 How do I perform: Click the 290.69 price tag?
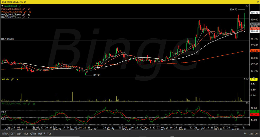pyautogui.click(x=254, y=31)
